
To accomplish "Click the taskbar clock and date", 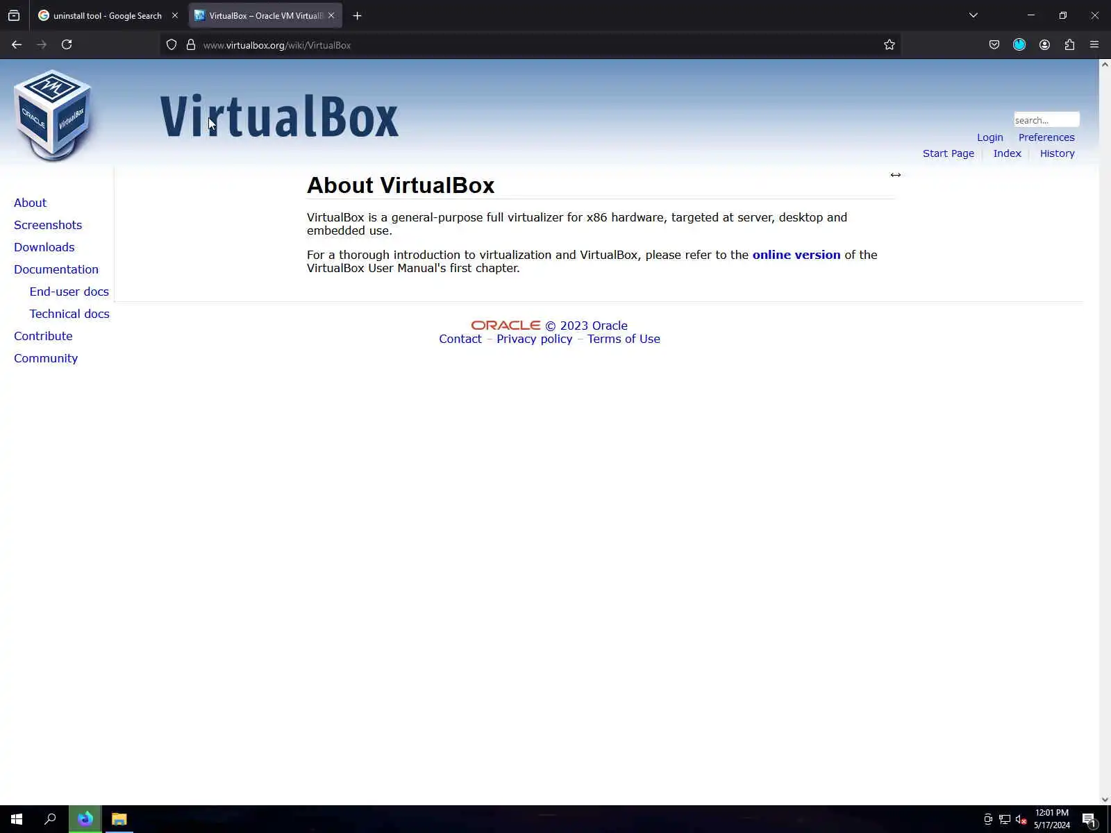I will click(x=1051, y=819).
